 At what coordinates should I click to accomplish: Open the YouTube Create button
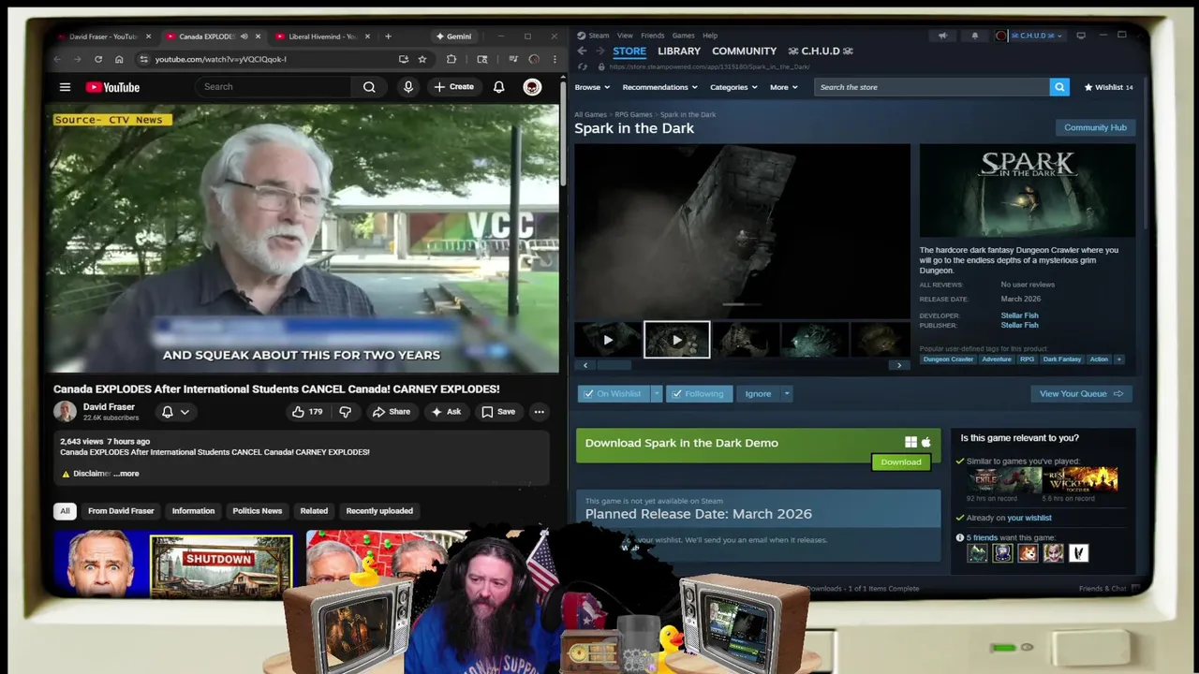(x=453, y=87)
